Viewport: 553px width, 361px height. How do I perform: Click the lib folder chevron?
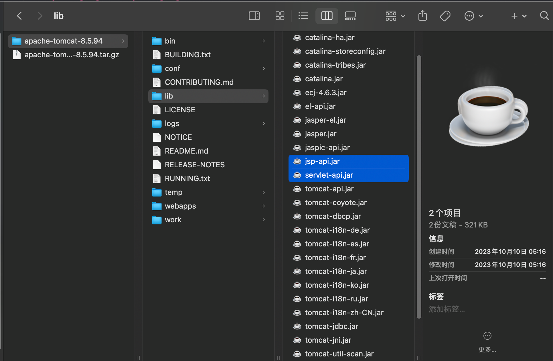264,96
